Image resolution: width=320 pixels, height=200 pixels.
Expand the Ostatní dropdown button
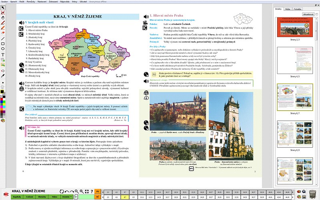(67, 197)
